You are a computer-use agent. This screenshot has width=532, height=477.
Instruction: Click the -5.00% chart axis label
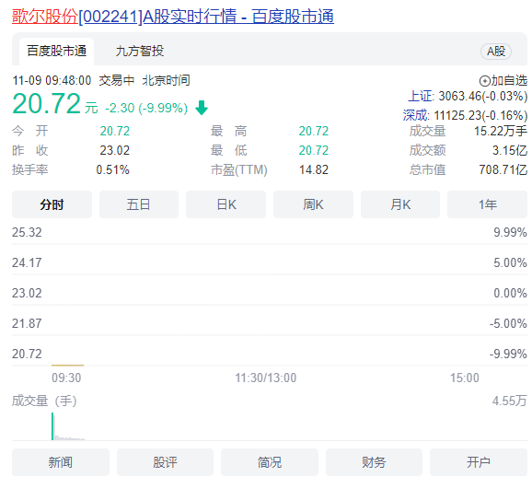tap(508, 323)
